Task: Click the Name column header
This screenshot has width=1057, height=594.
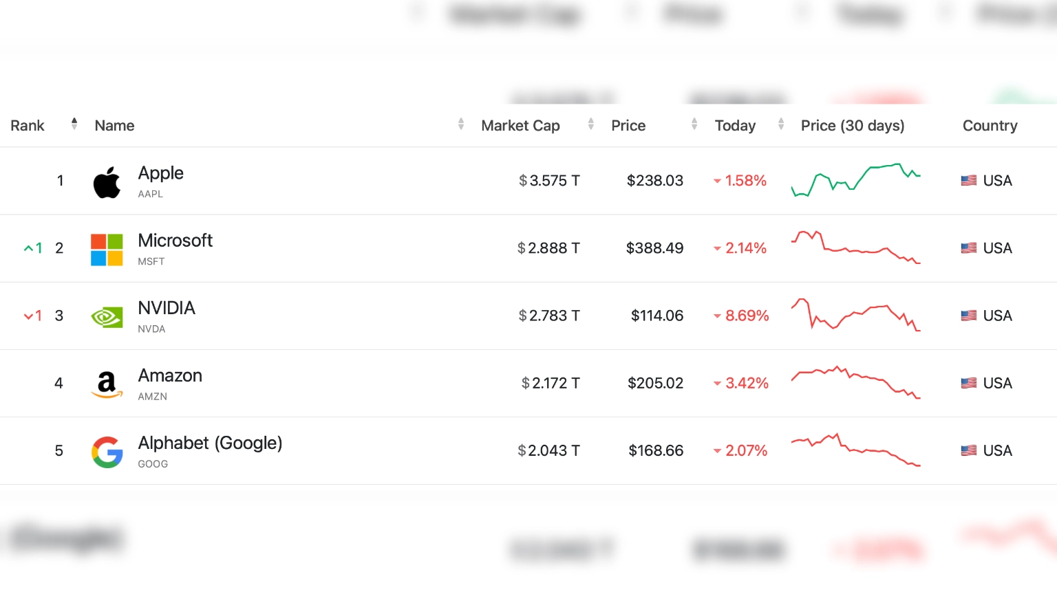Action: pyautogui.click(x=115, y=126)
